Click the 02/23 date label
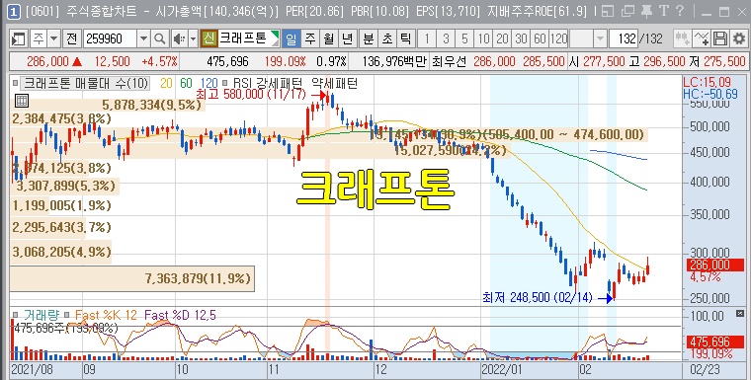 point(704,370)
